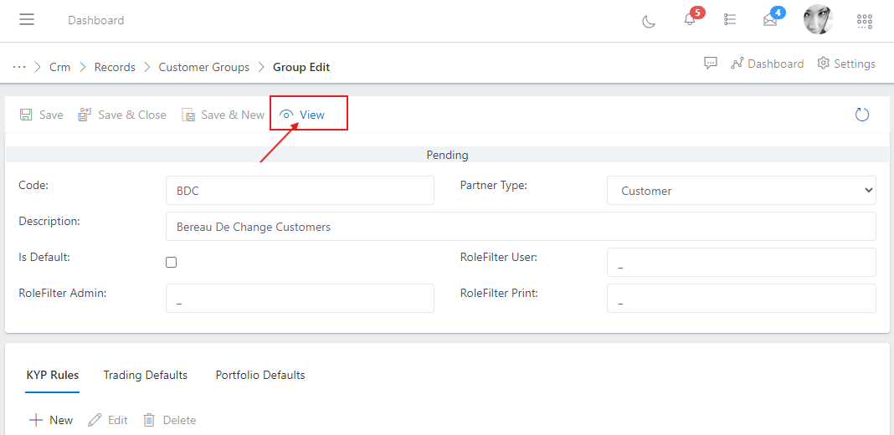Go to Customer Groups breadcrumb
Viewport: 894px width, 435px height.
pos(204,67)
